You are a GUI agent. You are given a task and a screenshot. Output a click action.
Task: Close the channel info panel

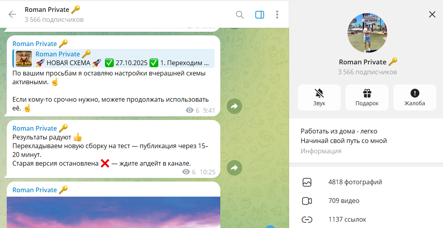click(x=432, y=14)
